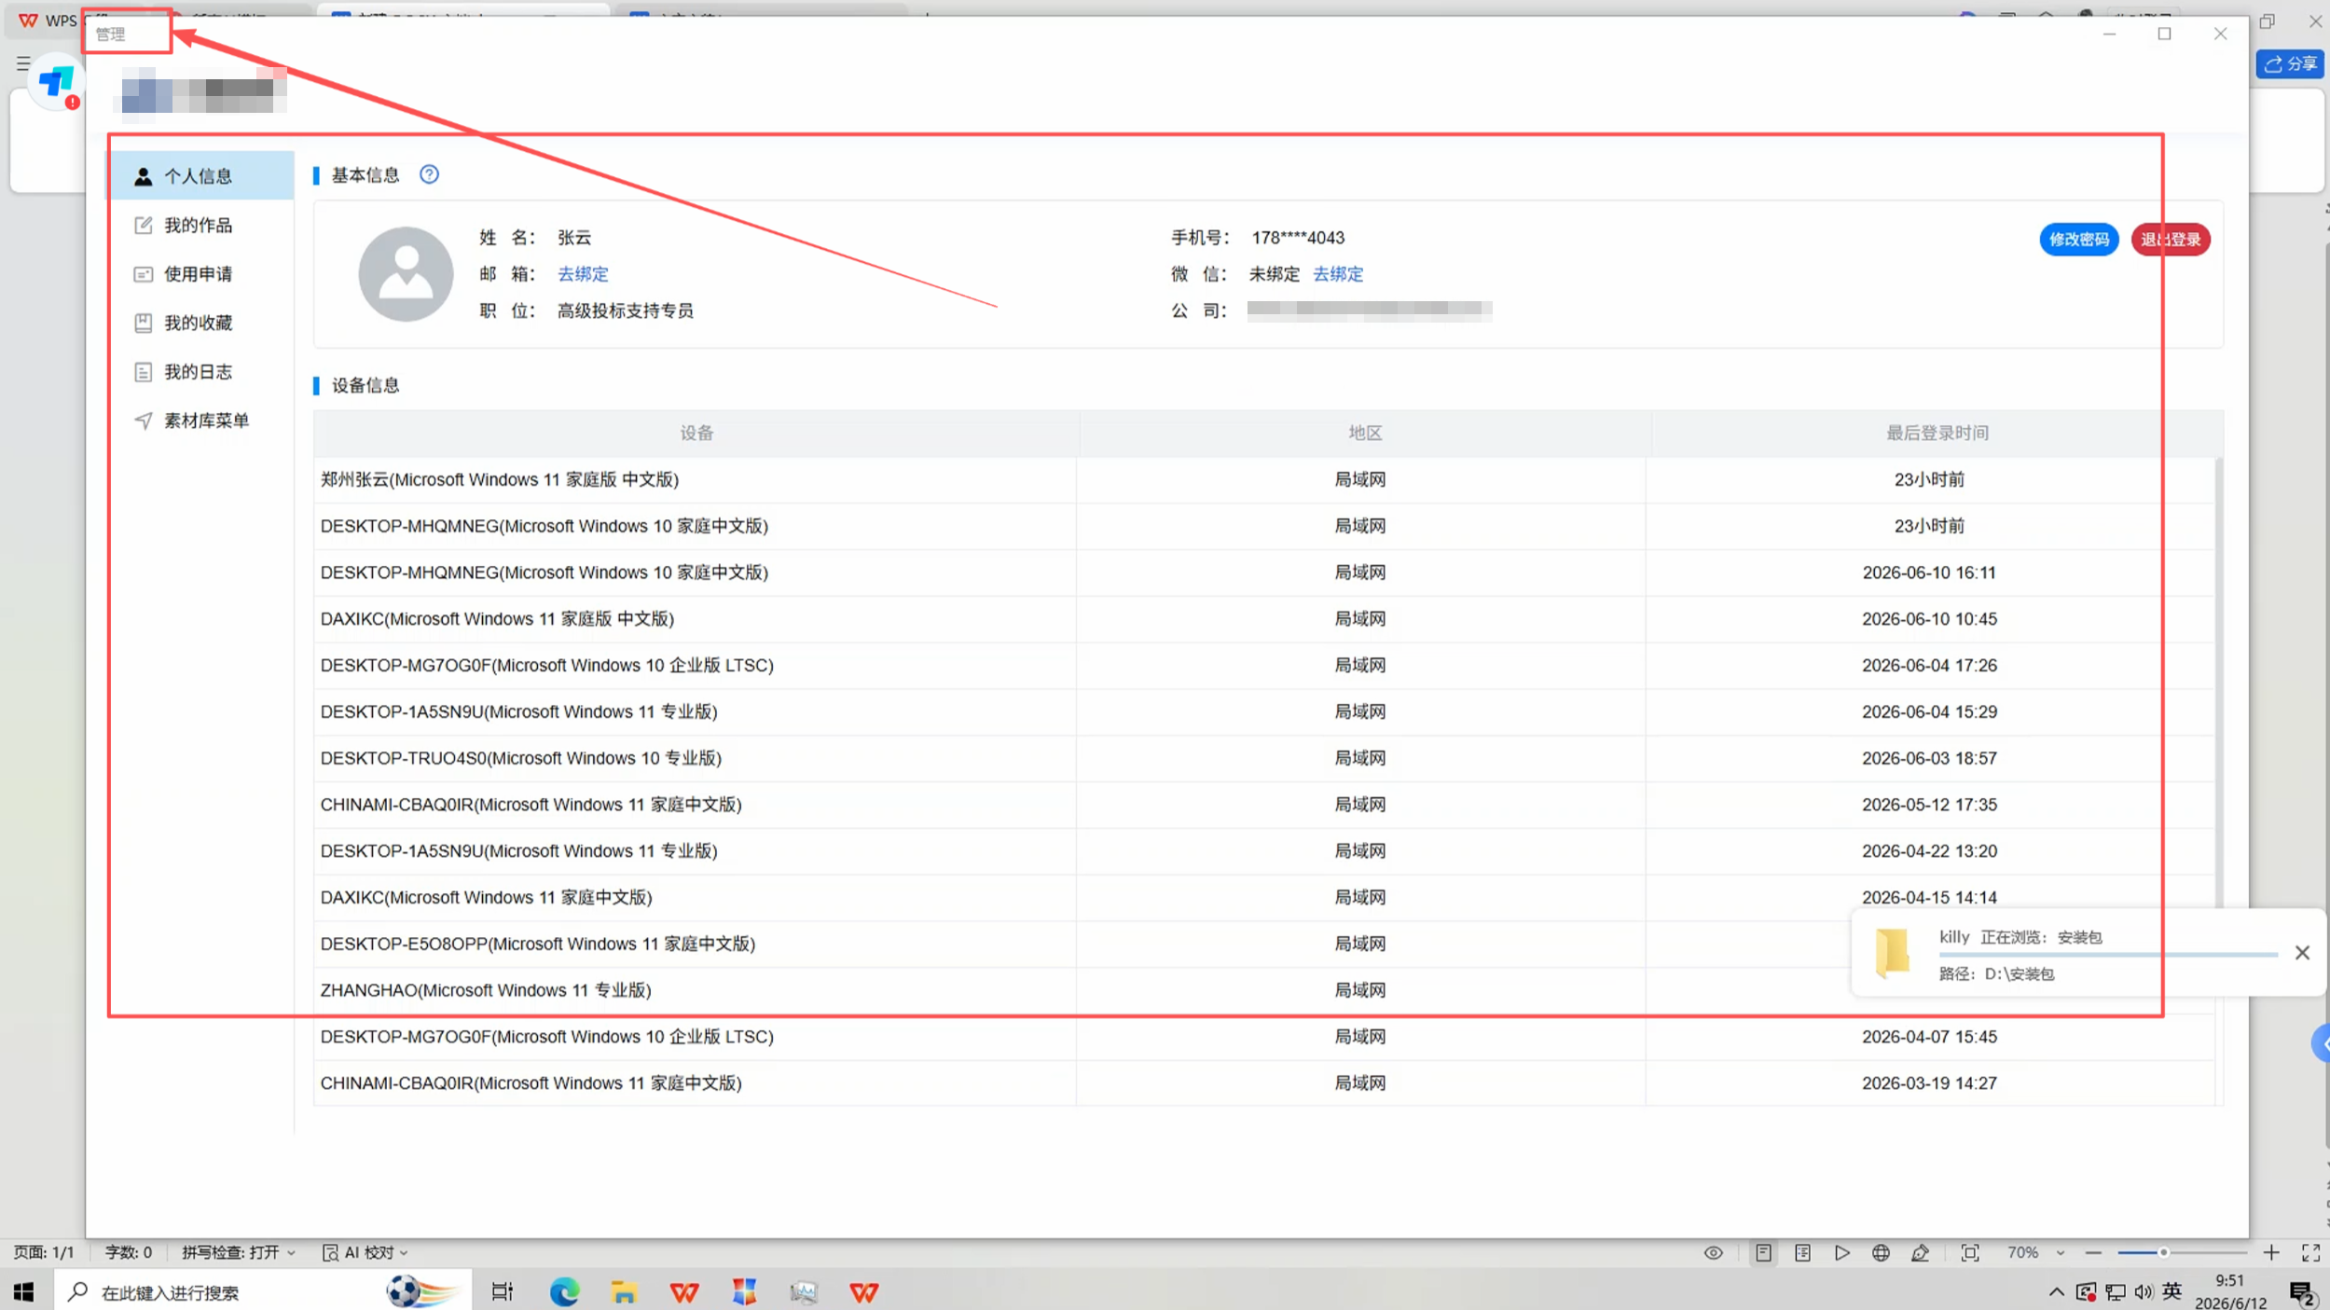Click the fit-to-page zoom icon
The width and height of the screenshot is (2330, 1310).
pos(1969,1252)
